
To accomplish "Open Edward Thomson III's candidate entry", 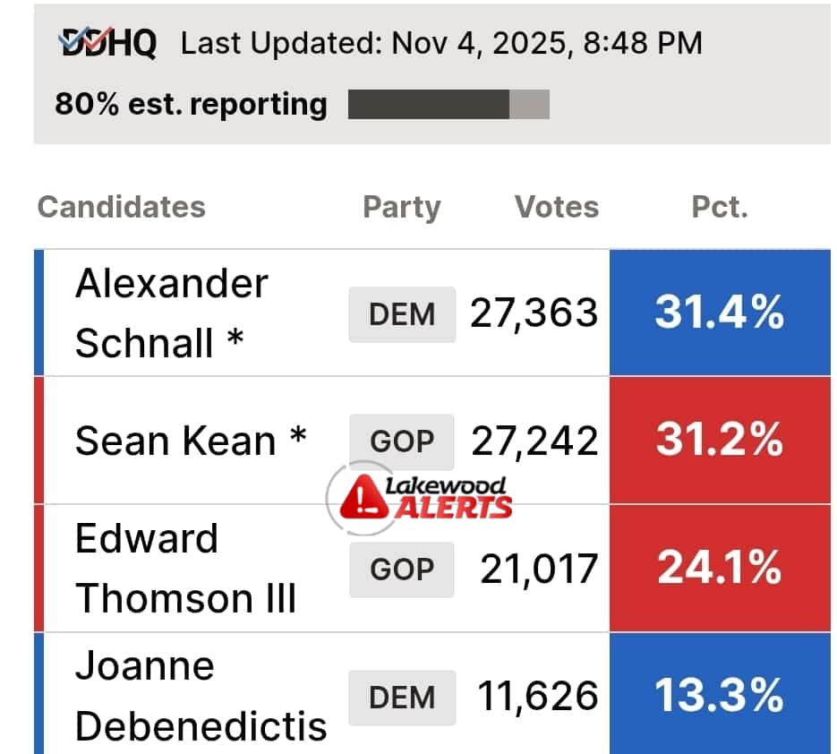I will [x=185, y=569].
